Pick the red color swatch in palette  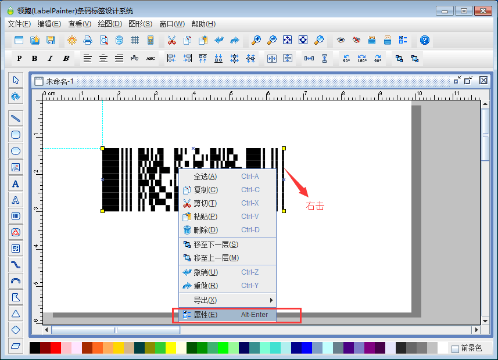pos(56,348)
